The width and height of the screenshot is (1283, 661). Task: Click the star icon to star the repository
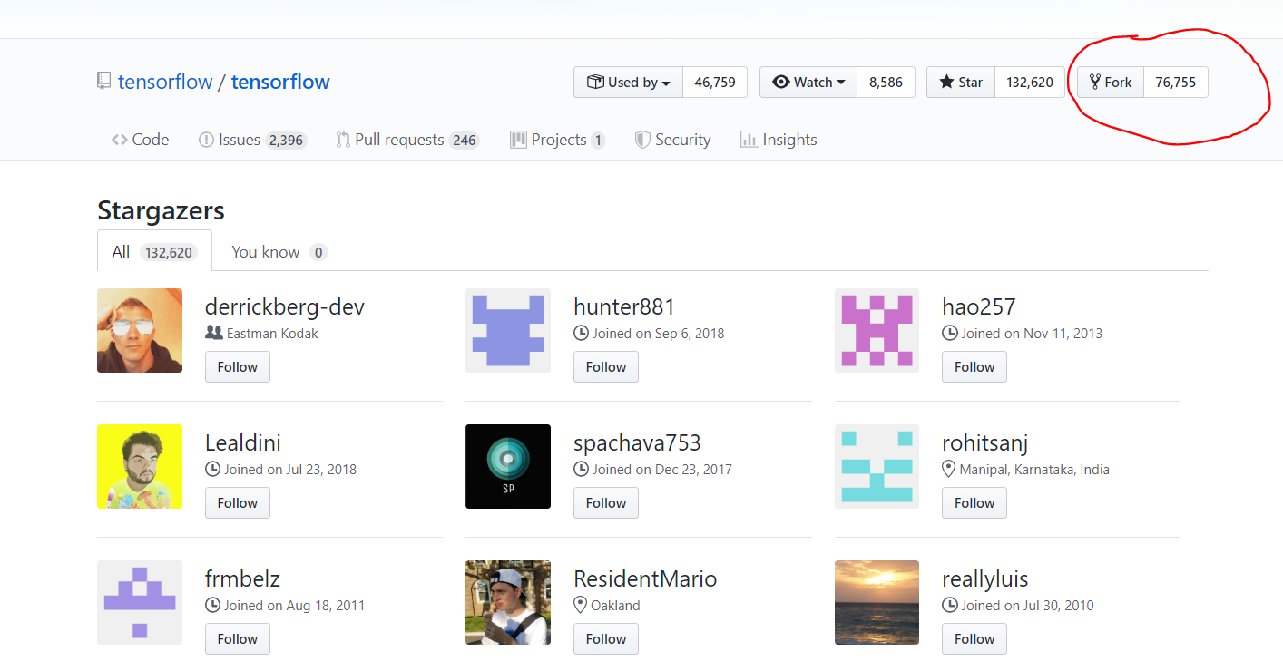coord(946,83)
